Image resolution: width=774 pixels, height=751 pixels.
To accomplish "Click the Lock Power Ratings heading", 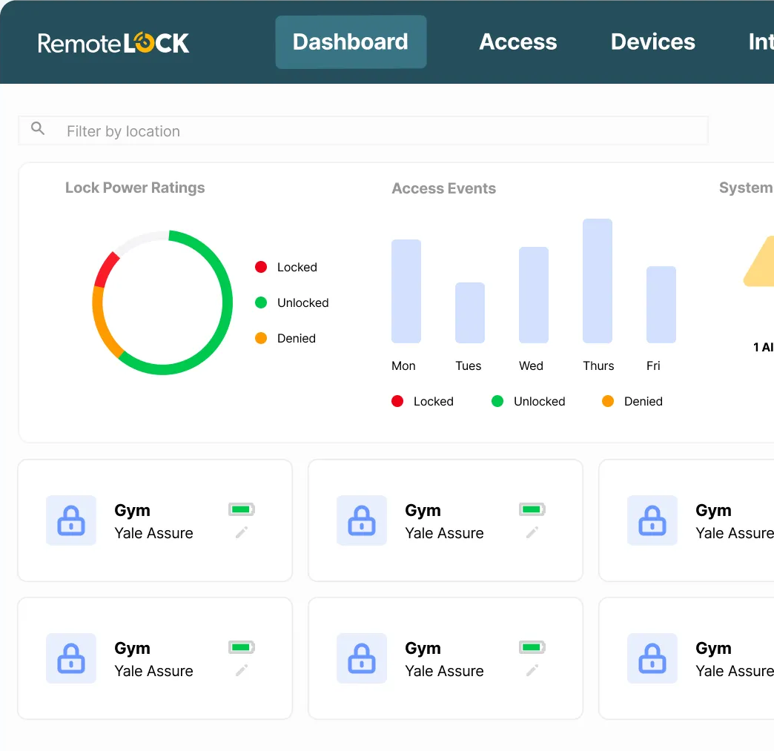I will click(135, 188).
